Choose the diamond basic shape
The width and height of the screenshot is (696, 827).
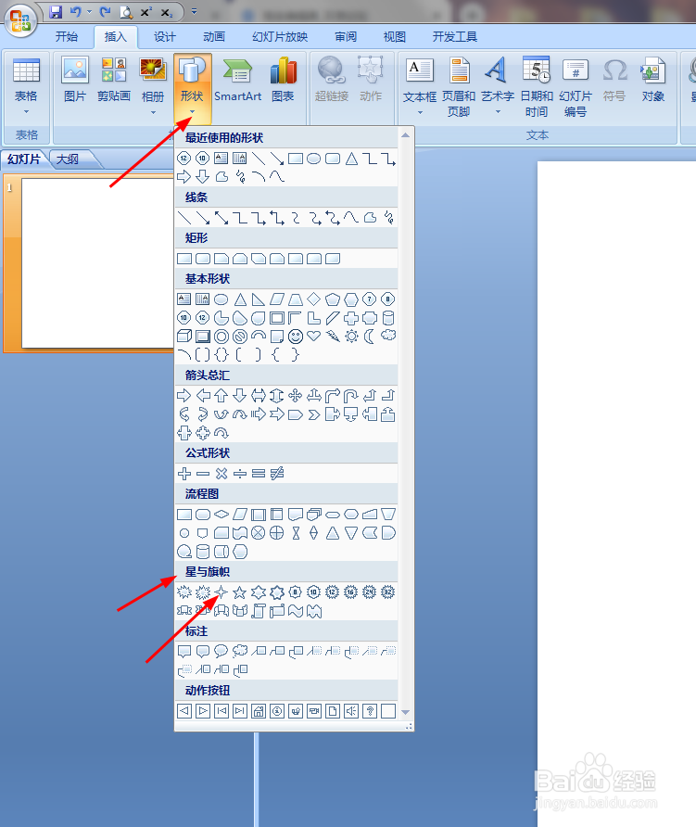tap(314, 299)
